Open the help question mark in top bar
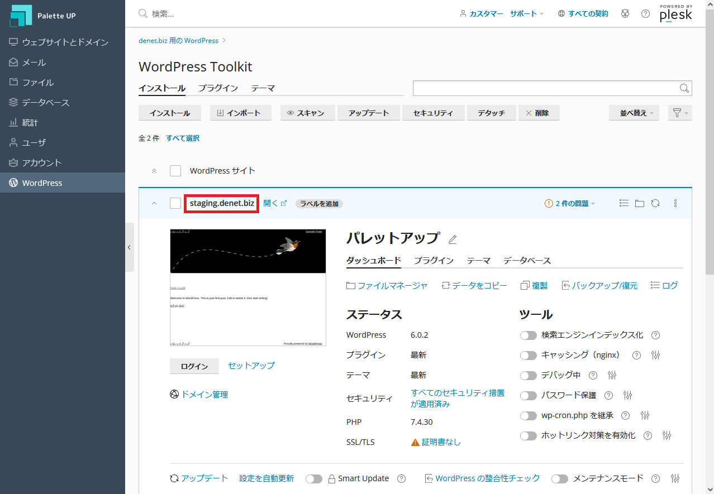This screenshot has height=494, width=714. pos(645,13)
